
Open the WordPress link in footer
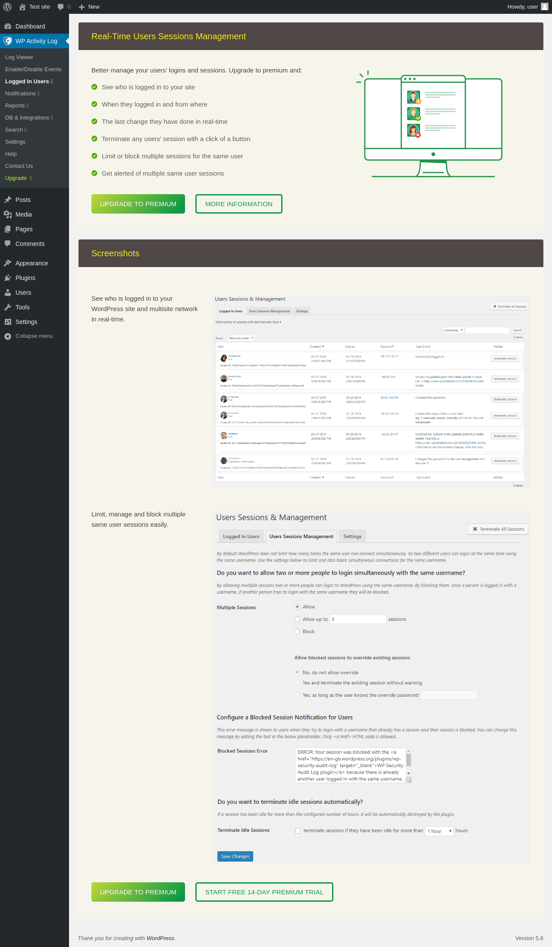pyautogui.click(x=160, y=938)
